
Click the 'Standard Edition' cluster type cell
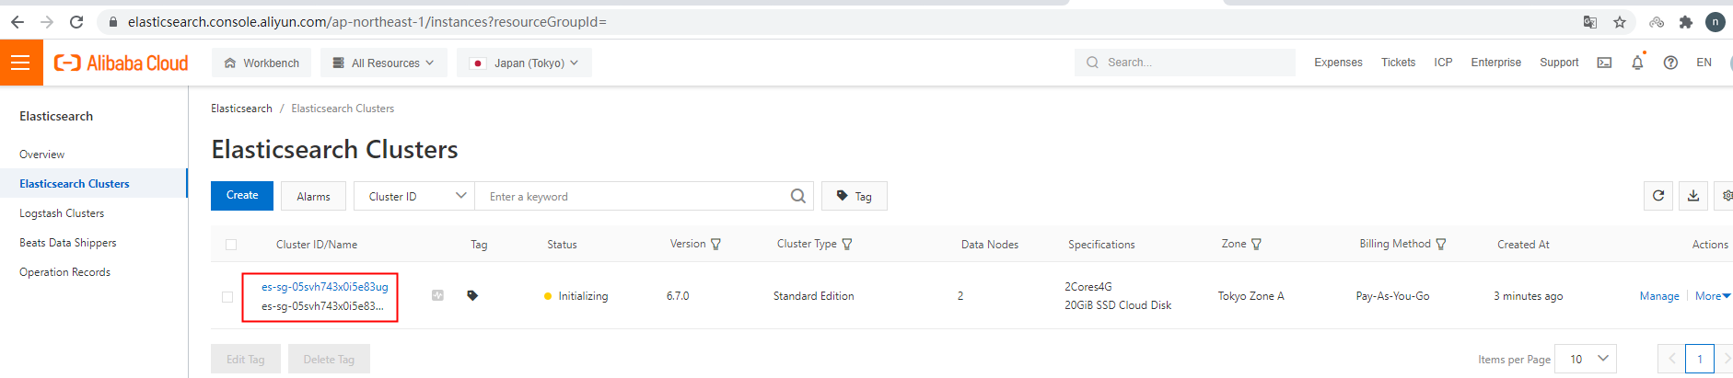click(x=813, y=296)
